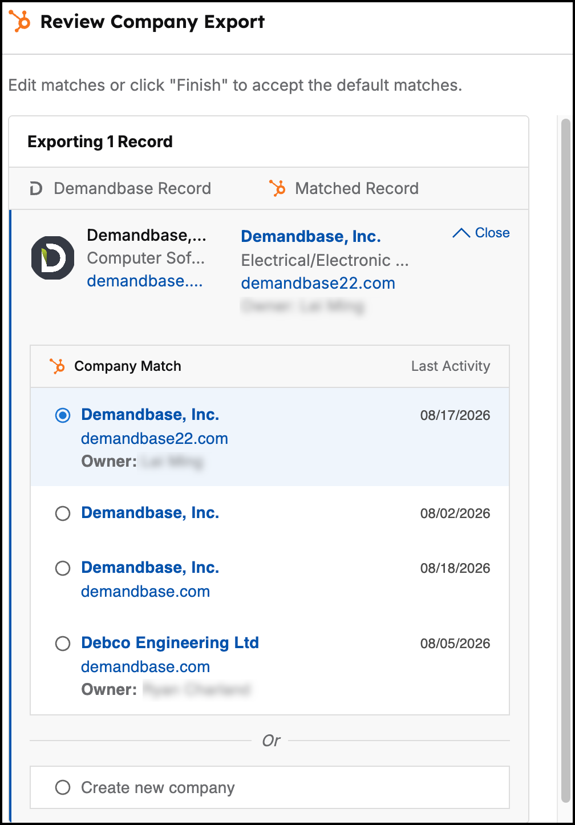Open demandbase.com link under Debco Engineering Ltd

[x=145, y=666]
